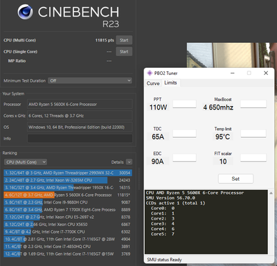Click the PBO2 Tuner app icon
Image resolution: width=277 pixels, height=266 pixels.
(x=150, y=73)
